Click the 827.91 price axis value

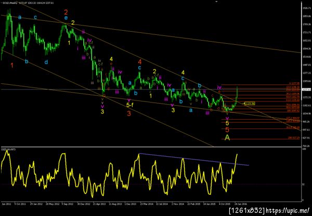pyautogui.click(x=306, y=138)
